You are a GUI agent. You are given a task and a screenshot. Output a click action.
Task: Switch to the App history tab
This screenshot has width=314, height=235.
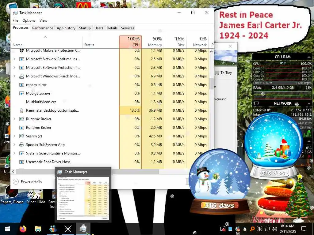pos(66,28)
